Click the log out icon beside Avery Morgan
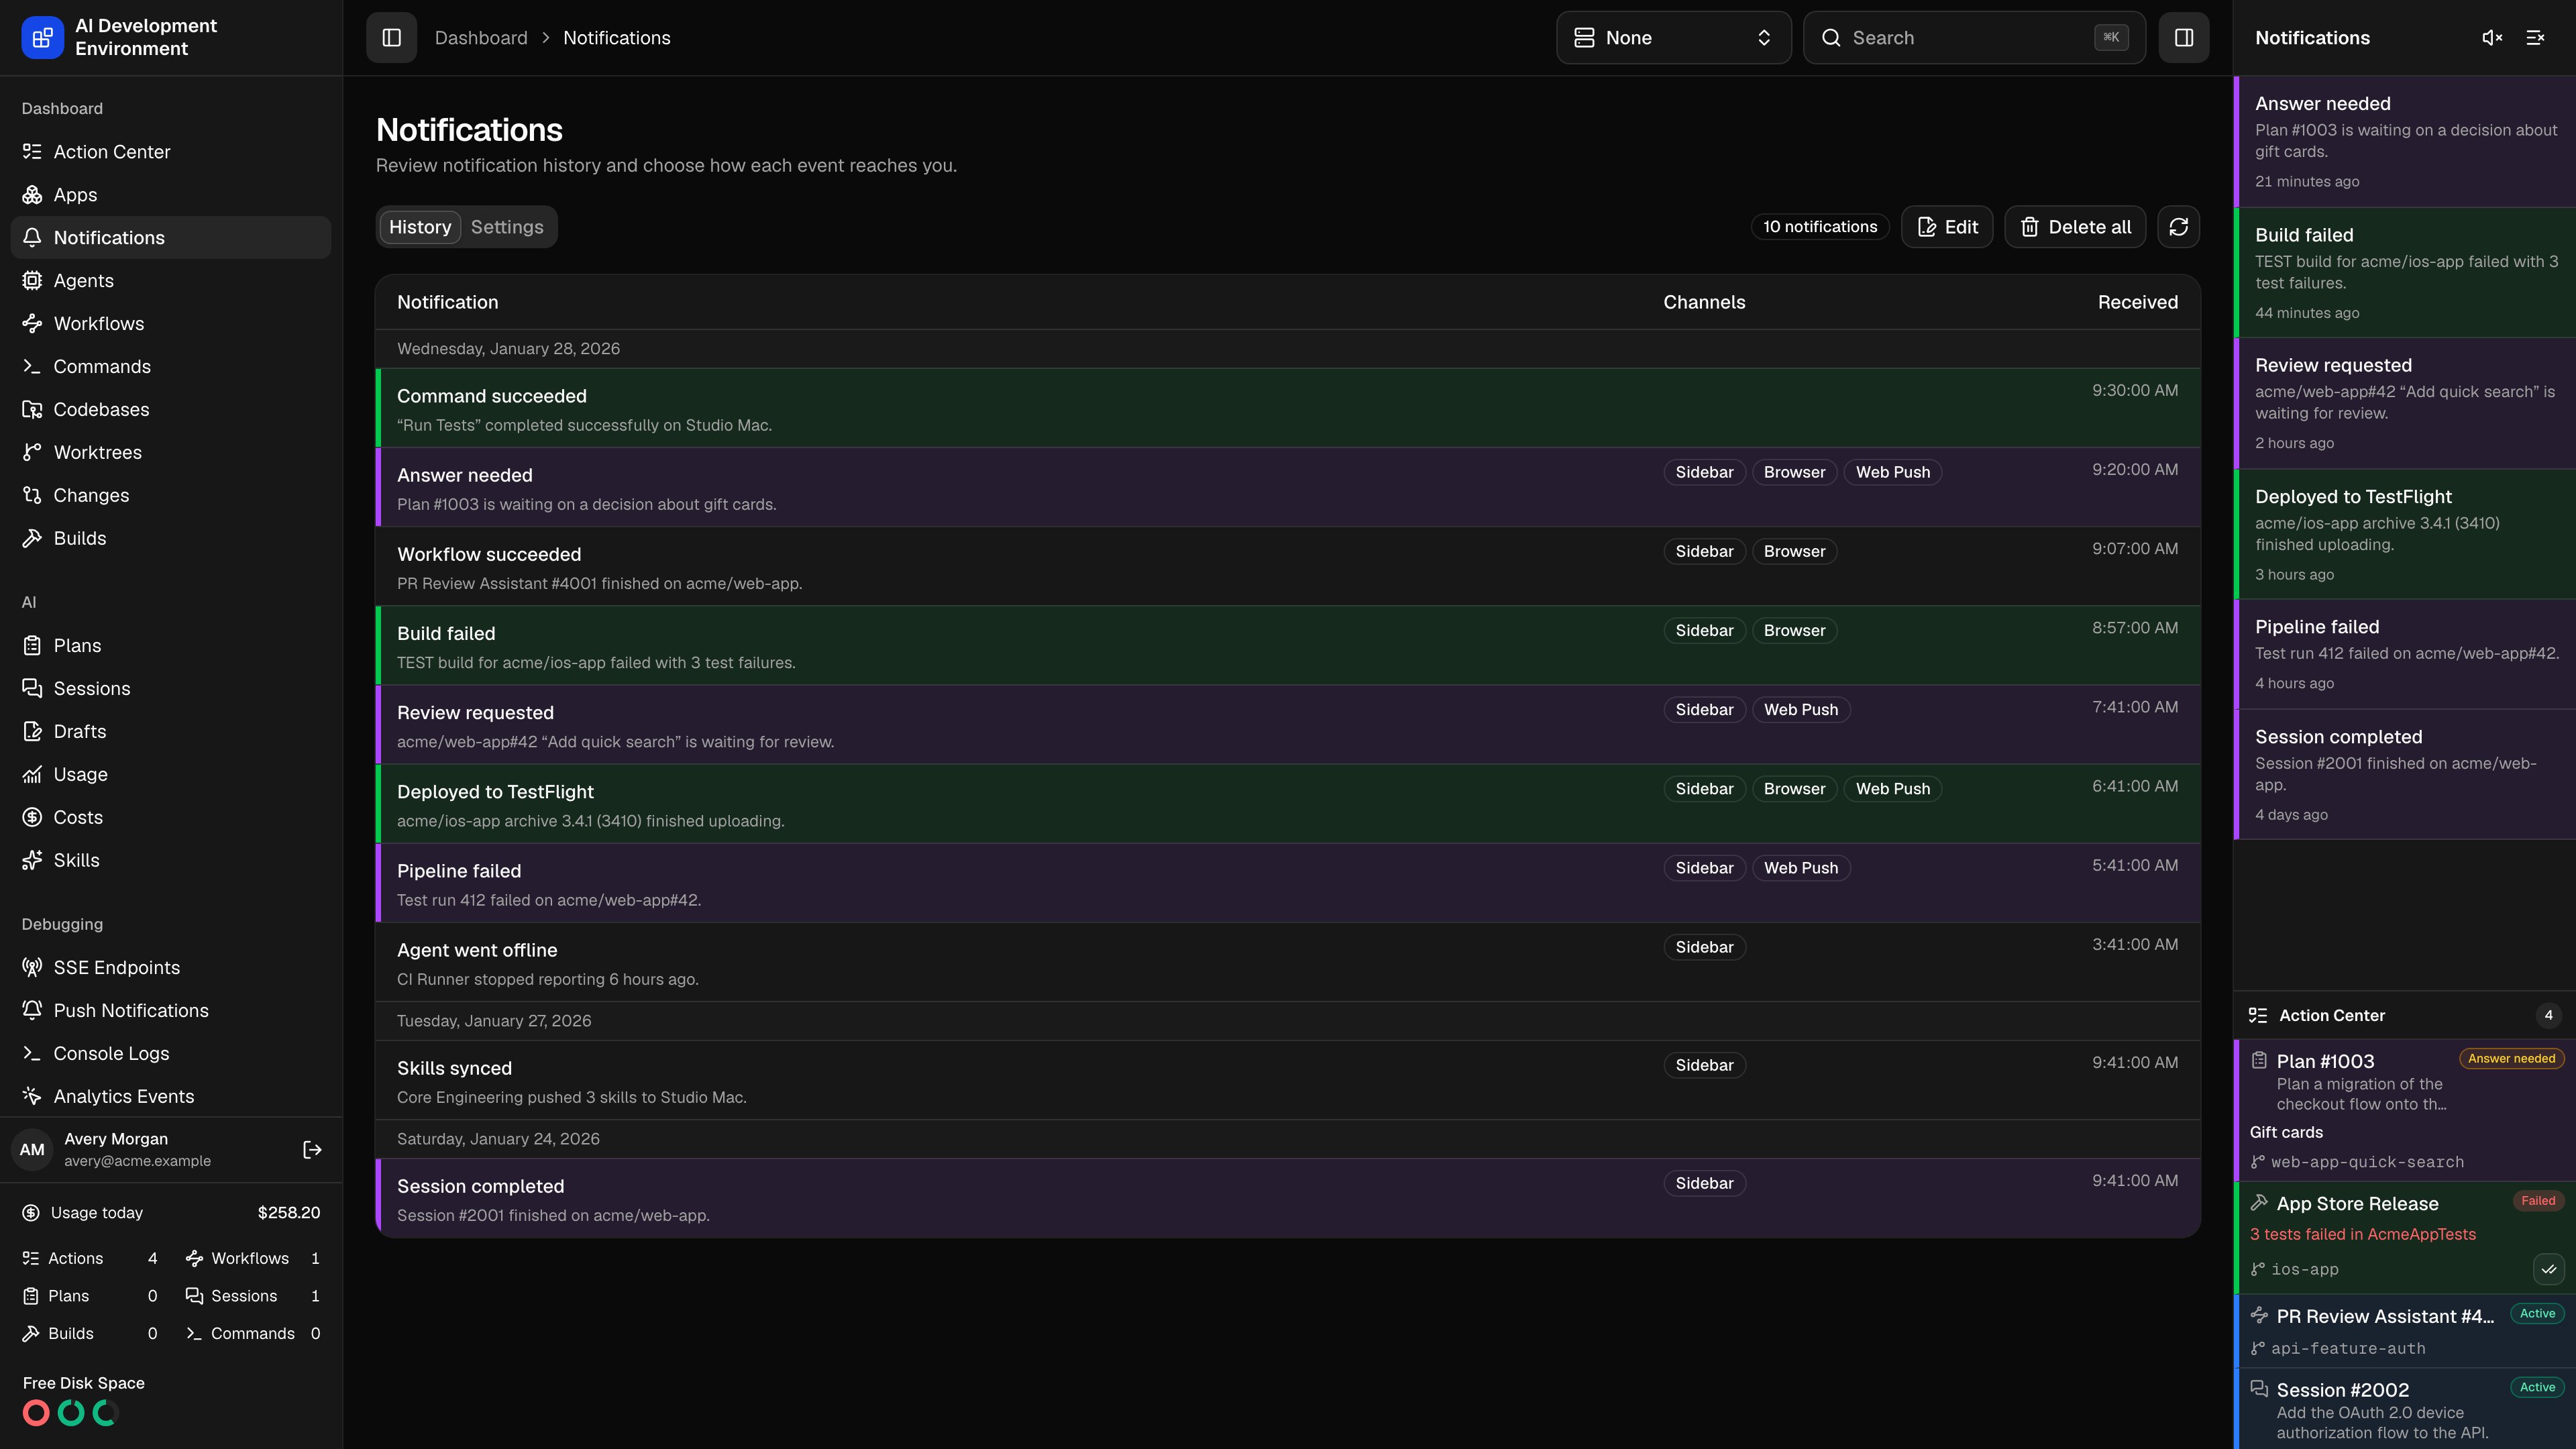Screen dimensions: 2576x1449 pos(312,1150)
